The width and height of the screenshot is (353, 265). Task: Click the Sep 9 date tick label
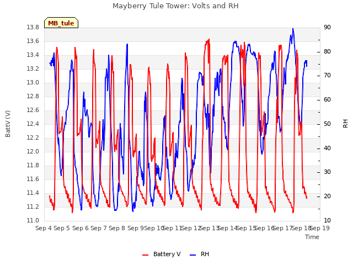135,228
